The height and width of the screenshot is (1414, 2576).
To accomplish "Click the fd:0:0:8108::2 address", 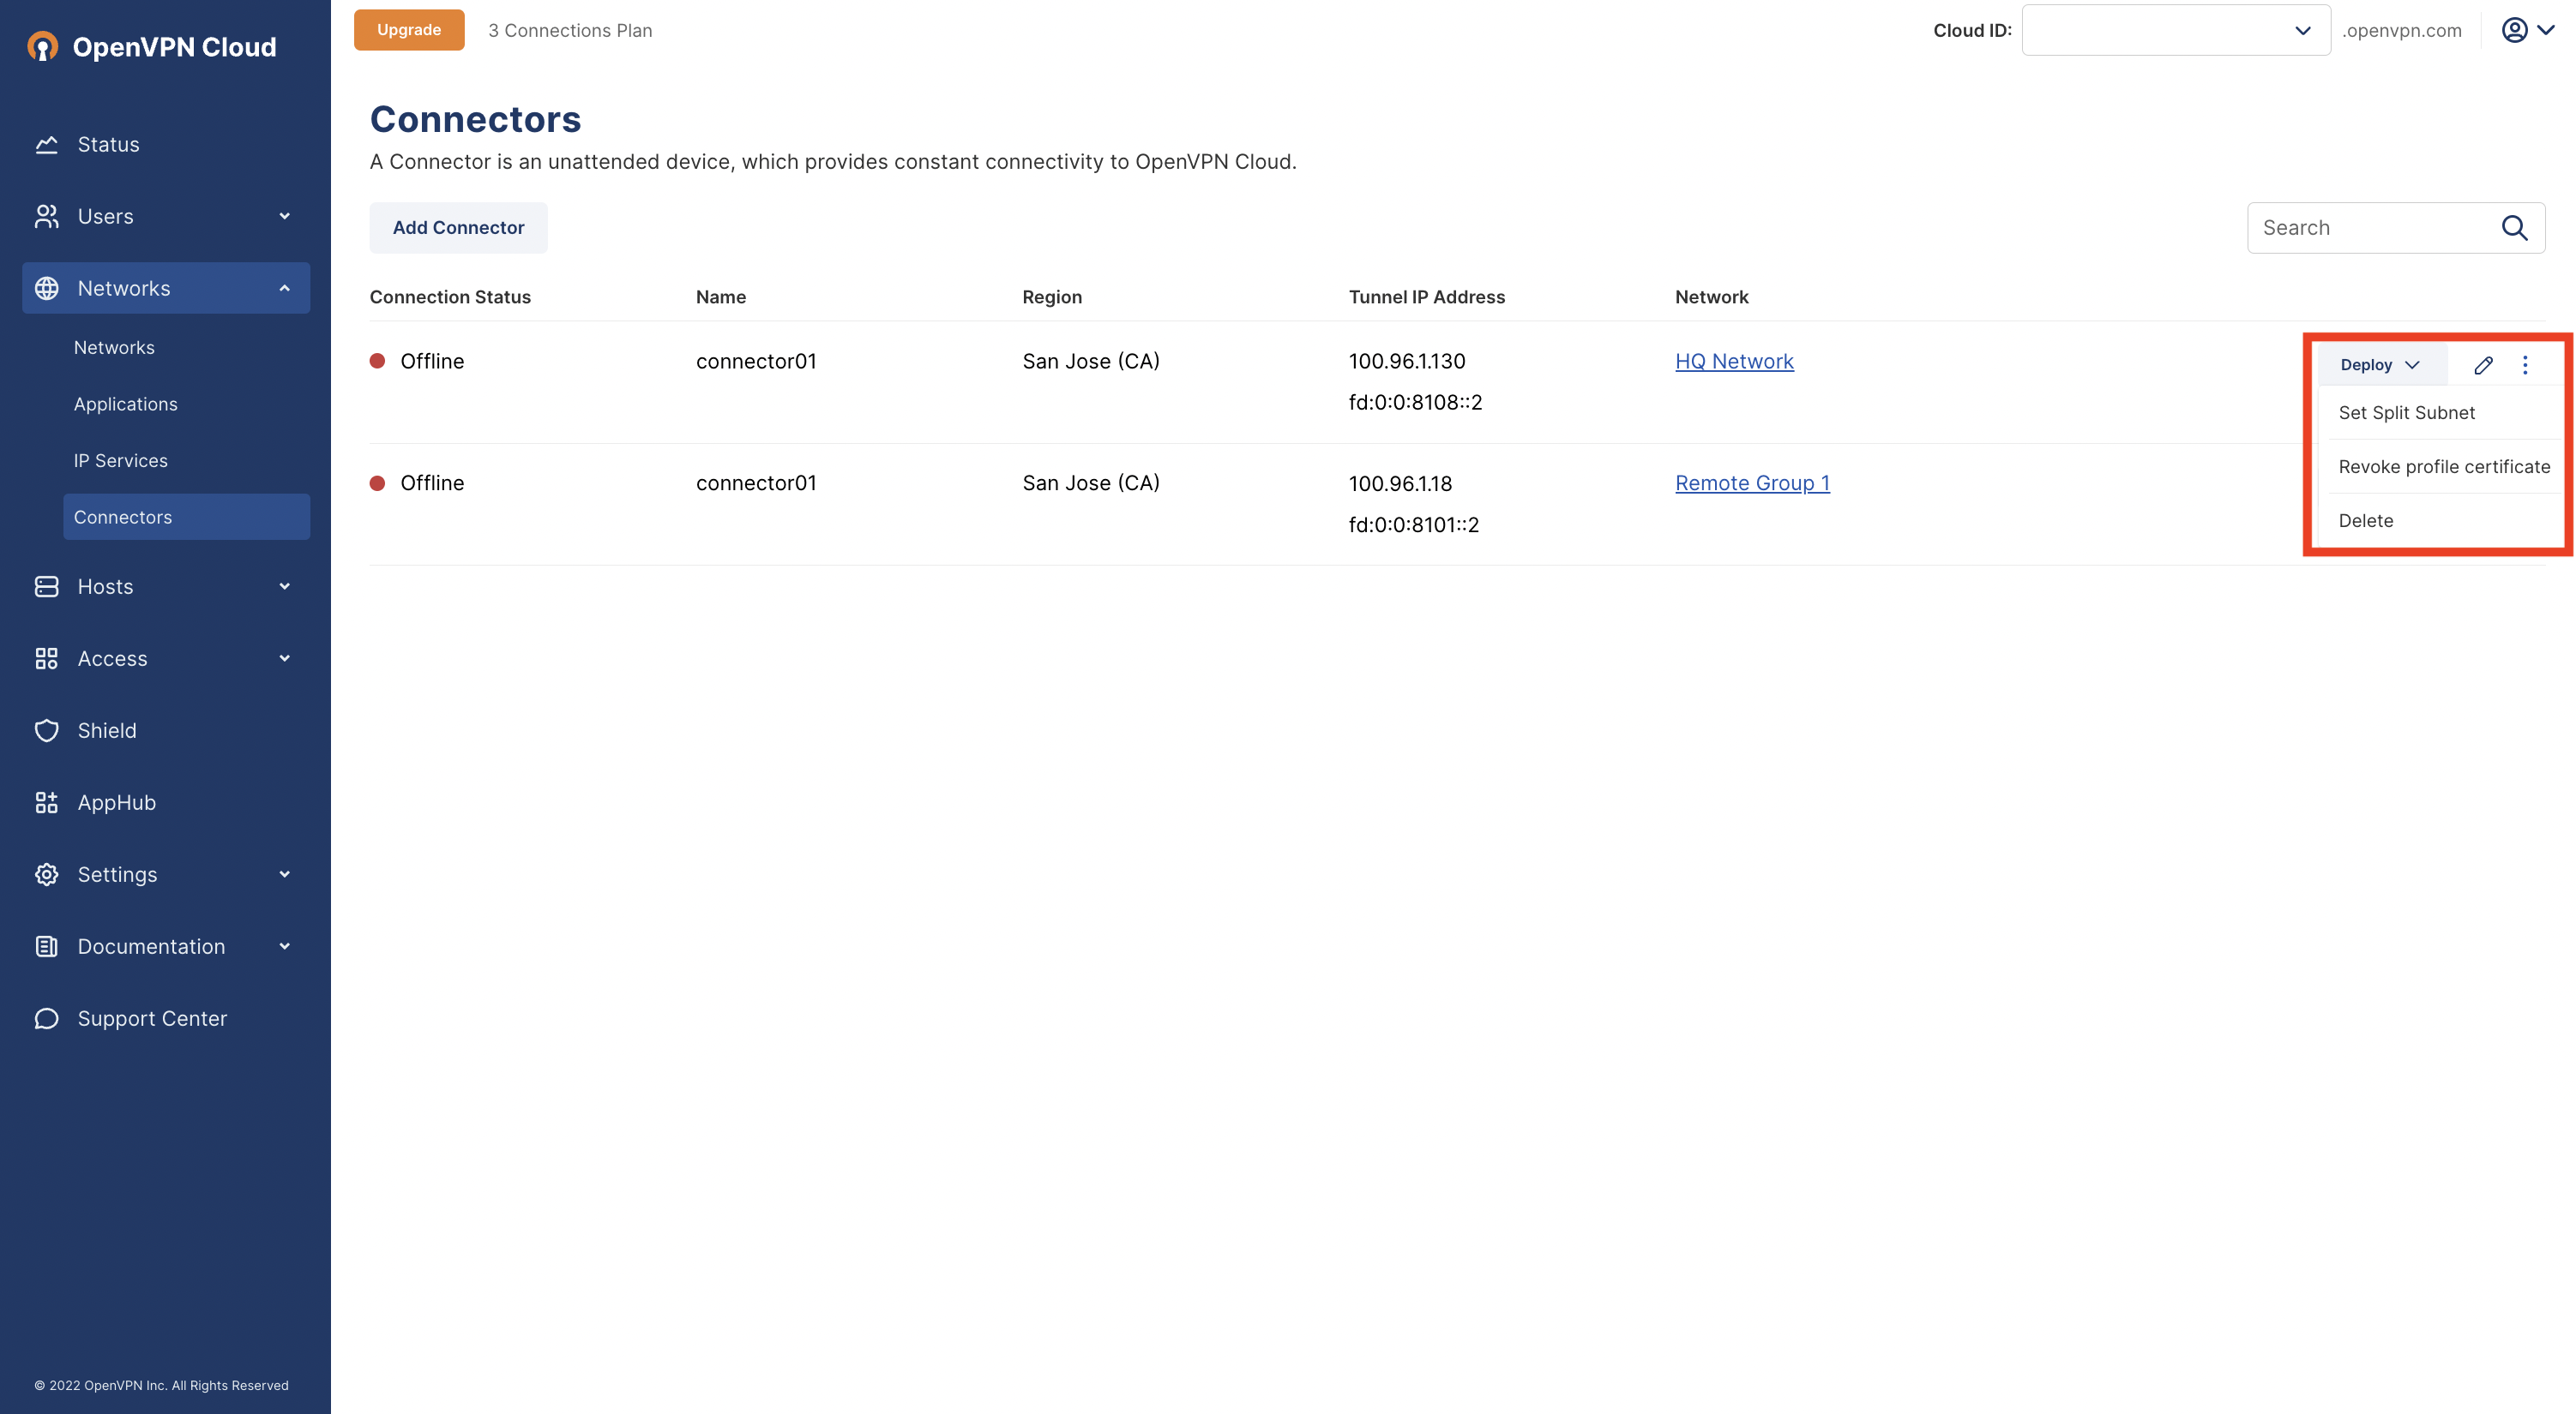I will pyautogui.click(x=1415, y=402).
